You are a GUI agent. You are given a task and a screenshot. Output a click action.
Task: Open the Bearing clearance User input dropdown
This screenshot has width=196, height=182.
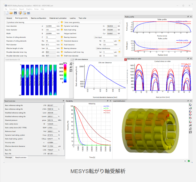point(107,37)
